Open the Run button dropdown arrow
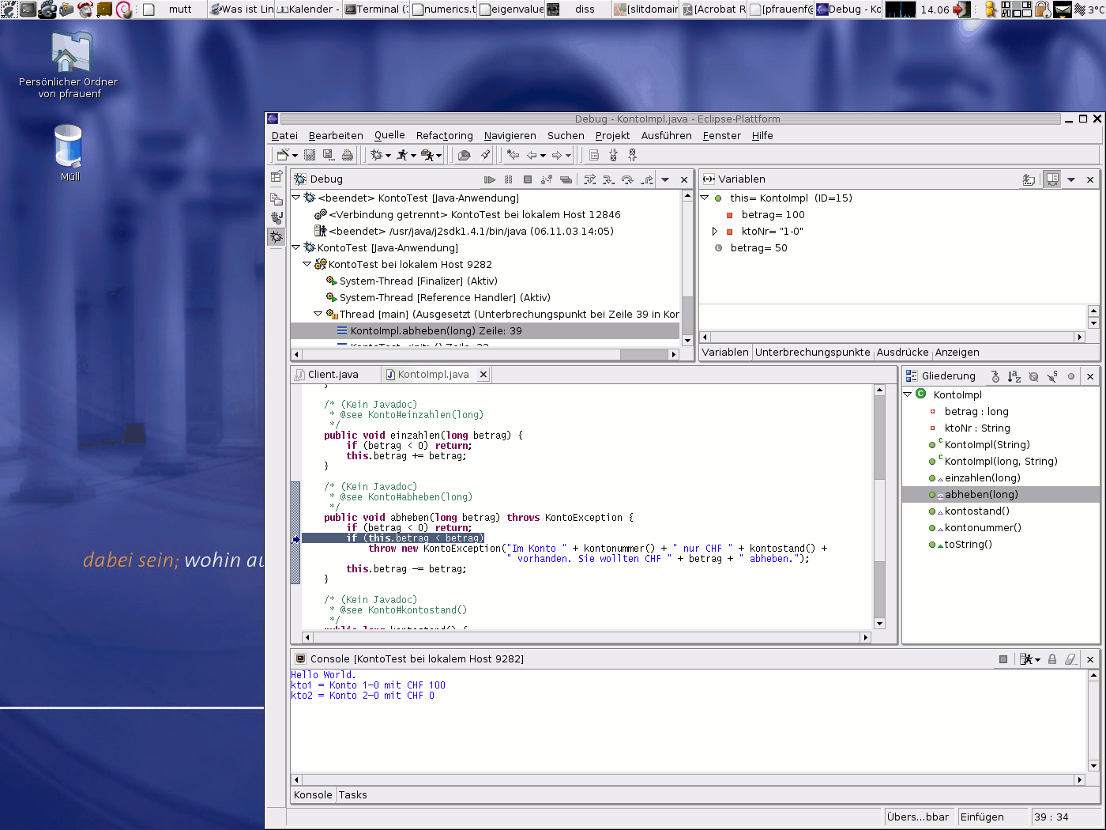 tap(413, 156)
